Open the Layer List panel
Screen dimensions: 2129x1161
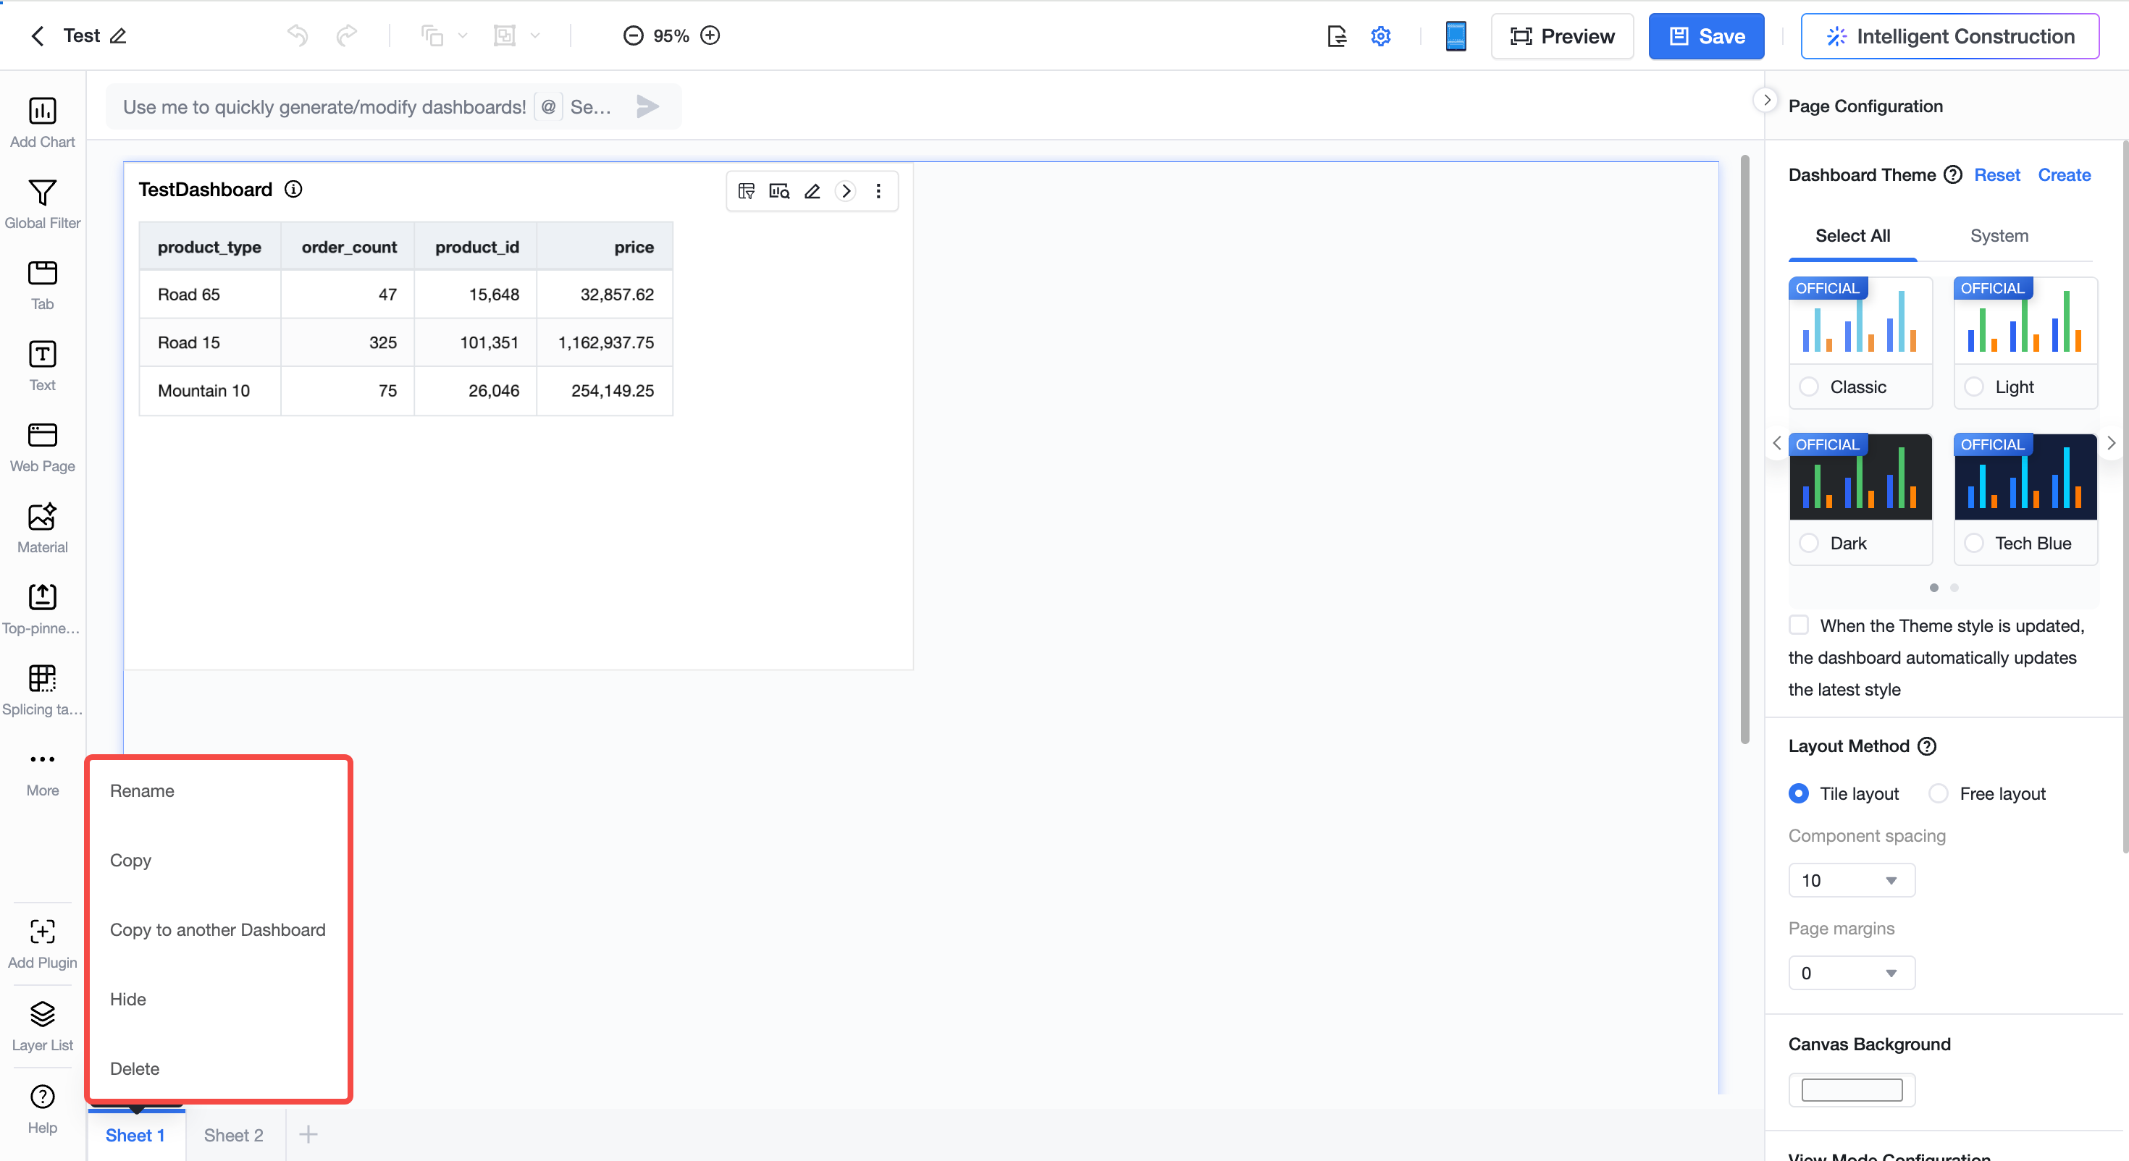tap(42, 1026)
